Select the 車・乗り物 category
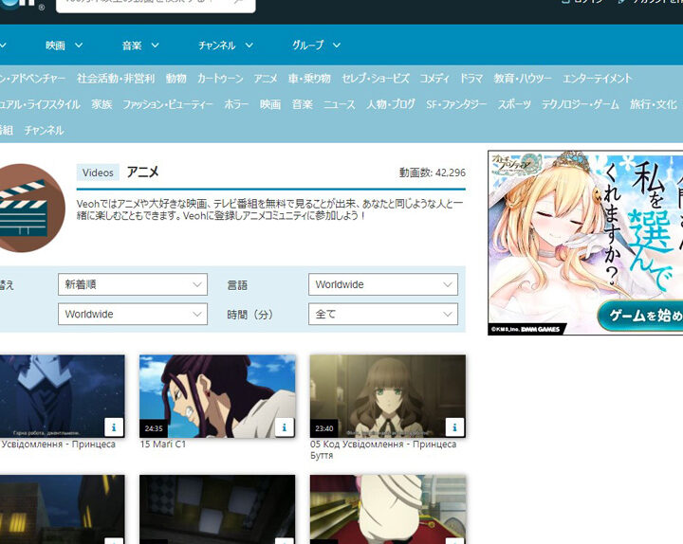This screenshot has width=683, height=544. (309, 79)
